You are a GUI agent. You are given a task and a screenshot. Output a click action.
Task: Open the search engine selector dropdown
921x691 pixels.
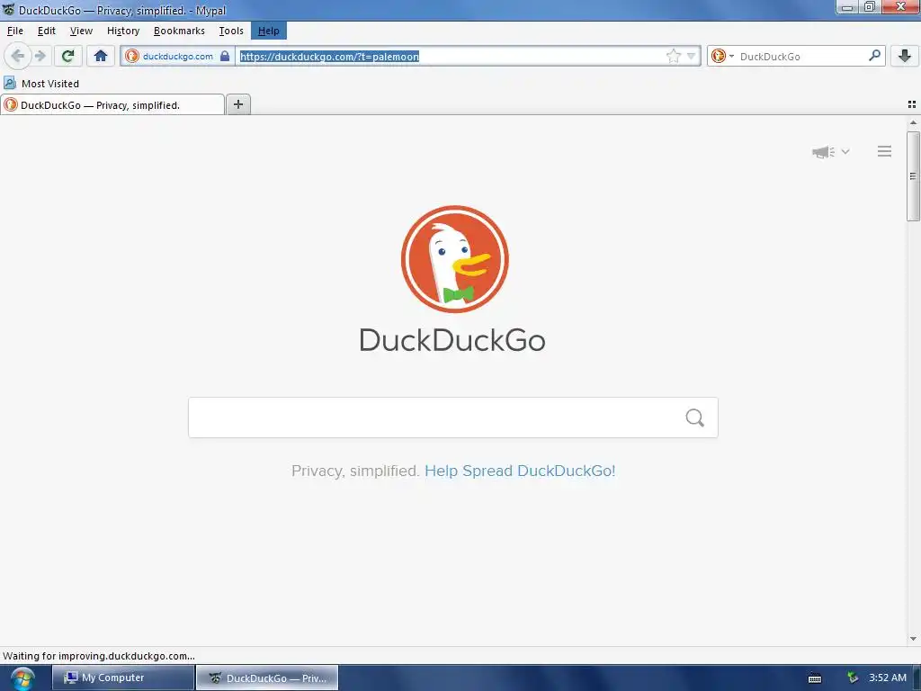pyautogui.click(x=723, y=57)
